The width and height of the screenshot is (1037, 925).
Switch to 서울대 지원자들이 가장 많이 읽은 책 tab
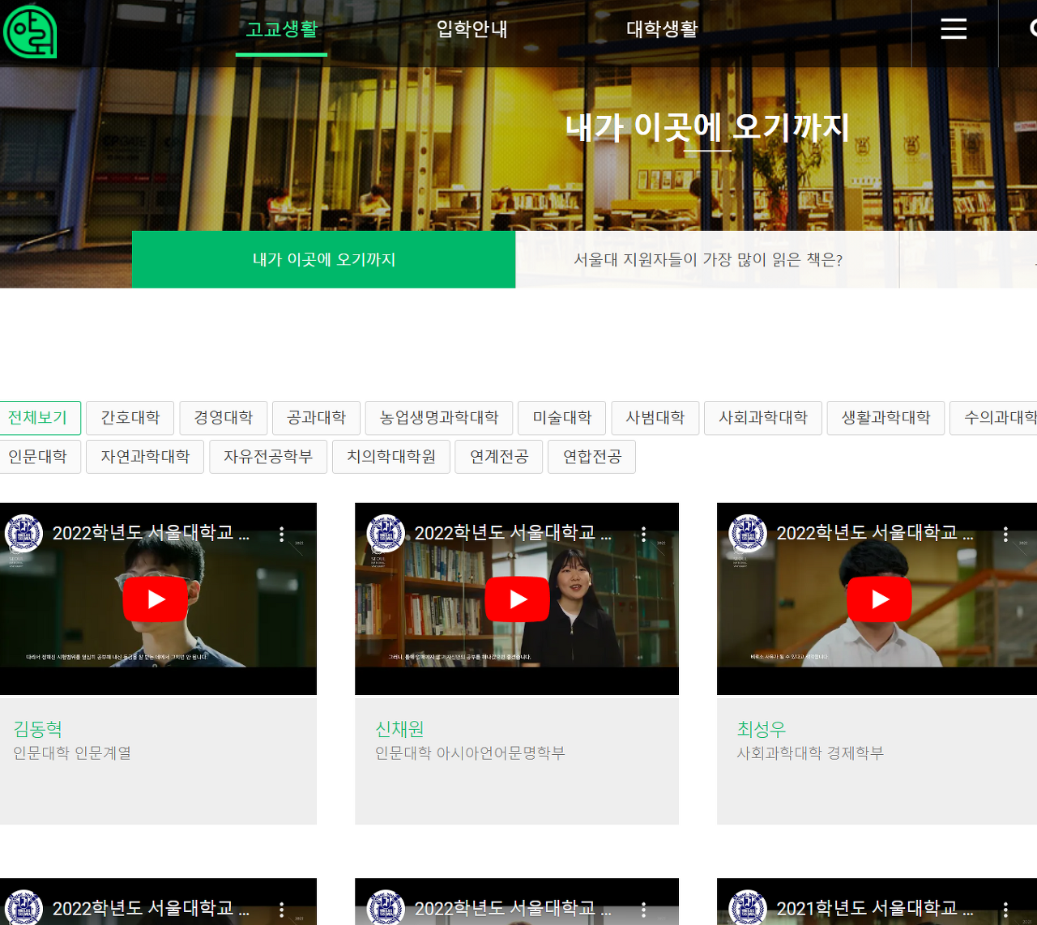coord(708,259)
